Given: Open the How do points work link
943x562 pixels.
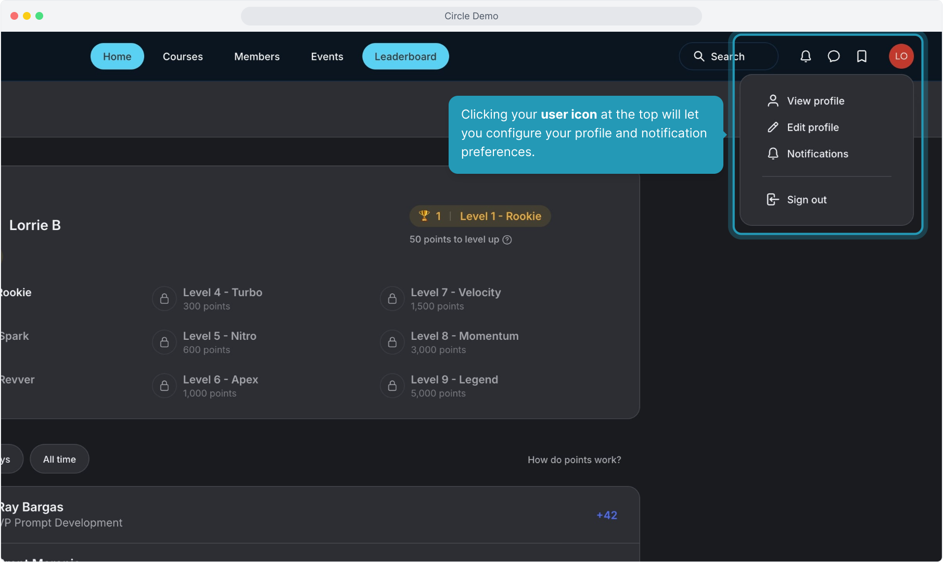Looking at the screenshot, I should point(574,460).
